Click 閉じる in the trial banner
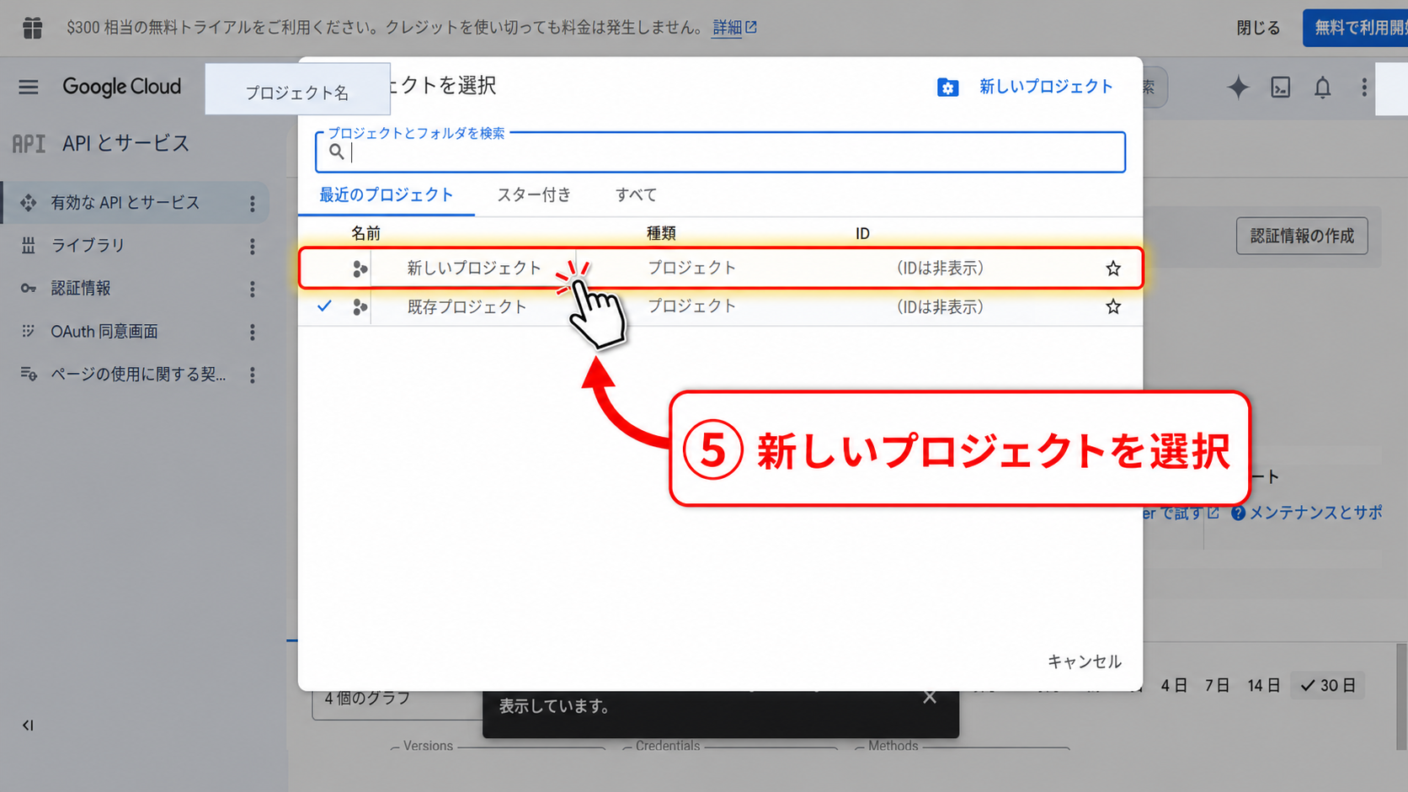 pyautogui.click(x=1258, y=28)
